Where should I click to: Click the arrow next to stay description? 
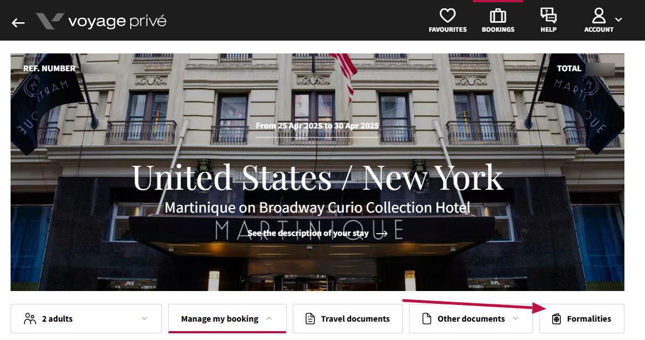coord(382,234)
